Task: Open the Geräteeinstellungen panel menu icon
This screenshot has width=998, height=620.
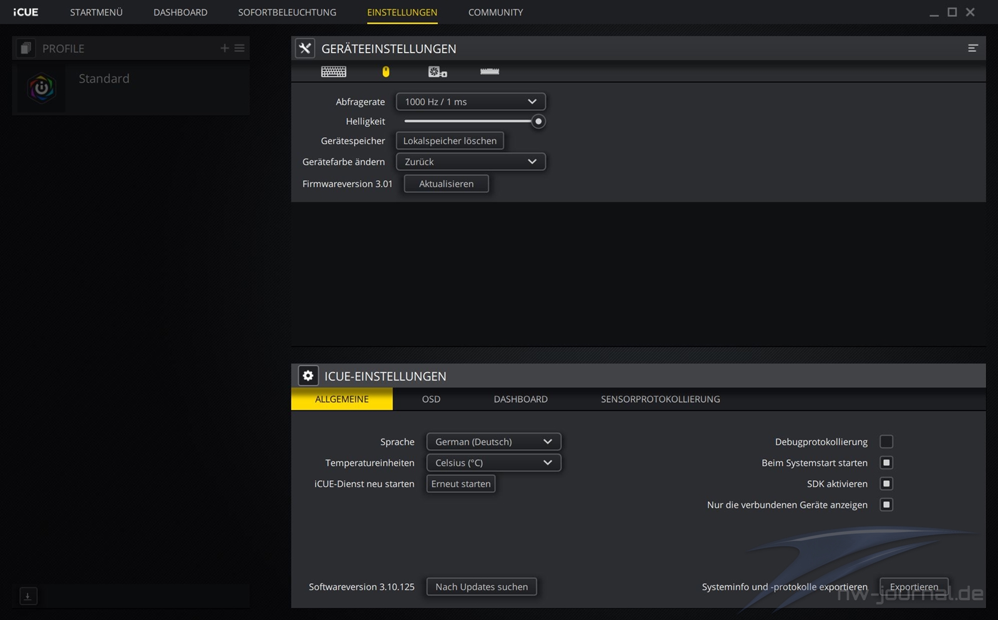Action: (x=972, y=48)
